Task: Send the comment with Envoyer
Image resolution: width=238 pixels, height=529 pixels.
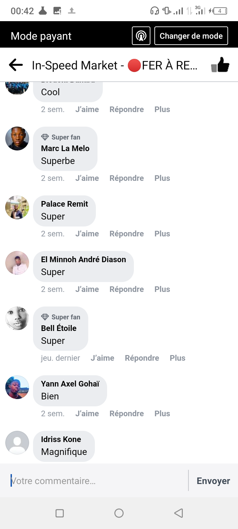Action: tap(213, 481)
